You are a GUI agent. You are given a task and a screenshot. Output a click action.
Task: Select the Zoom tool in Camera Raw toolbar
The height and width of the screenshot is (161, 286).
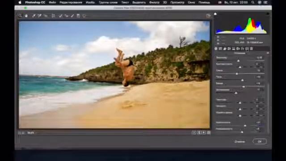[20, 16]
